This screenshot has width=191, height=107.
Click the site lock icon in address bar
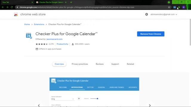point(17,7)
